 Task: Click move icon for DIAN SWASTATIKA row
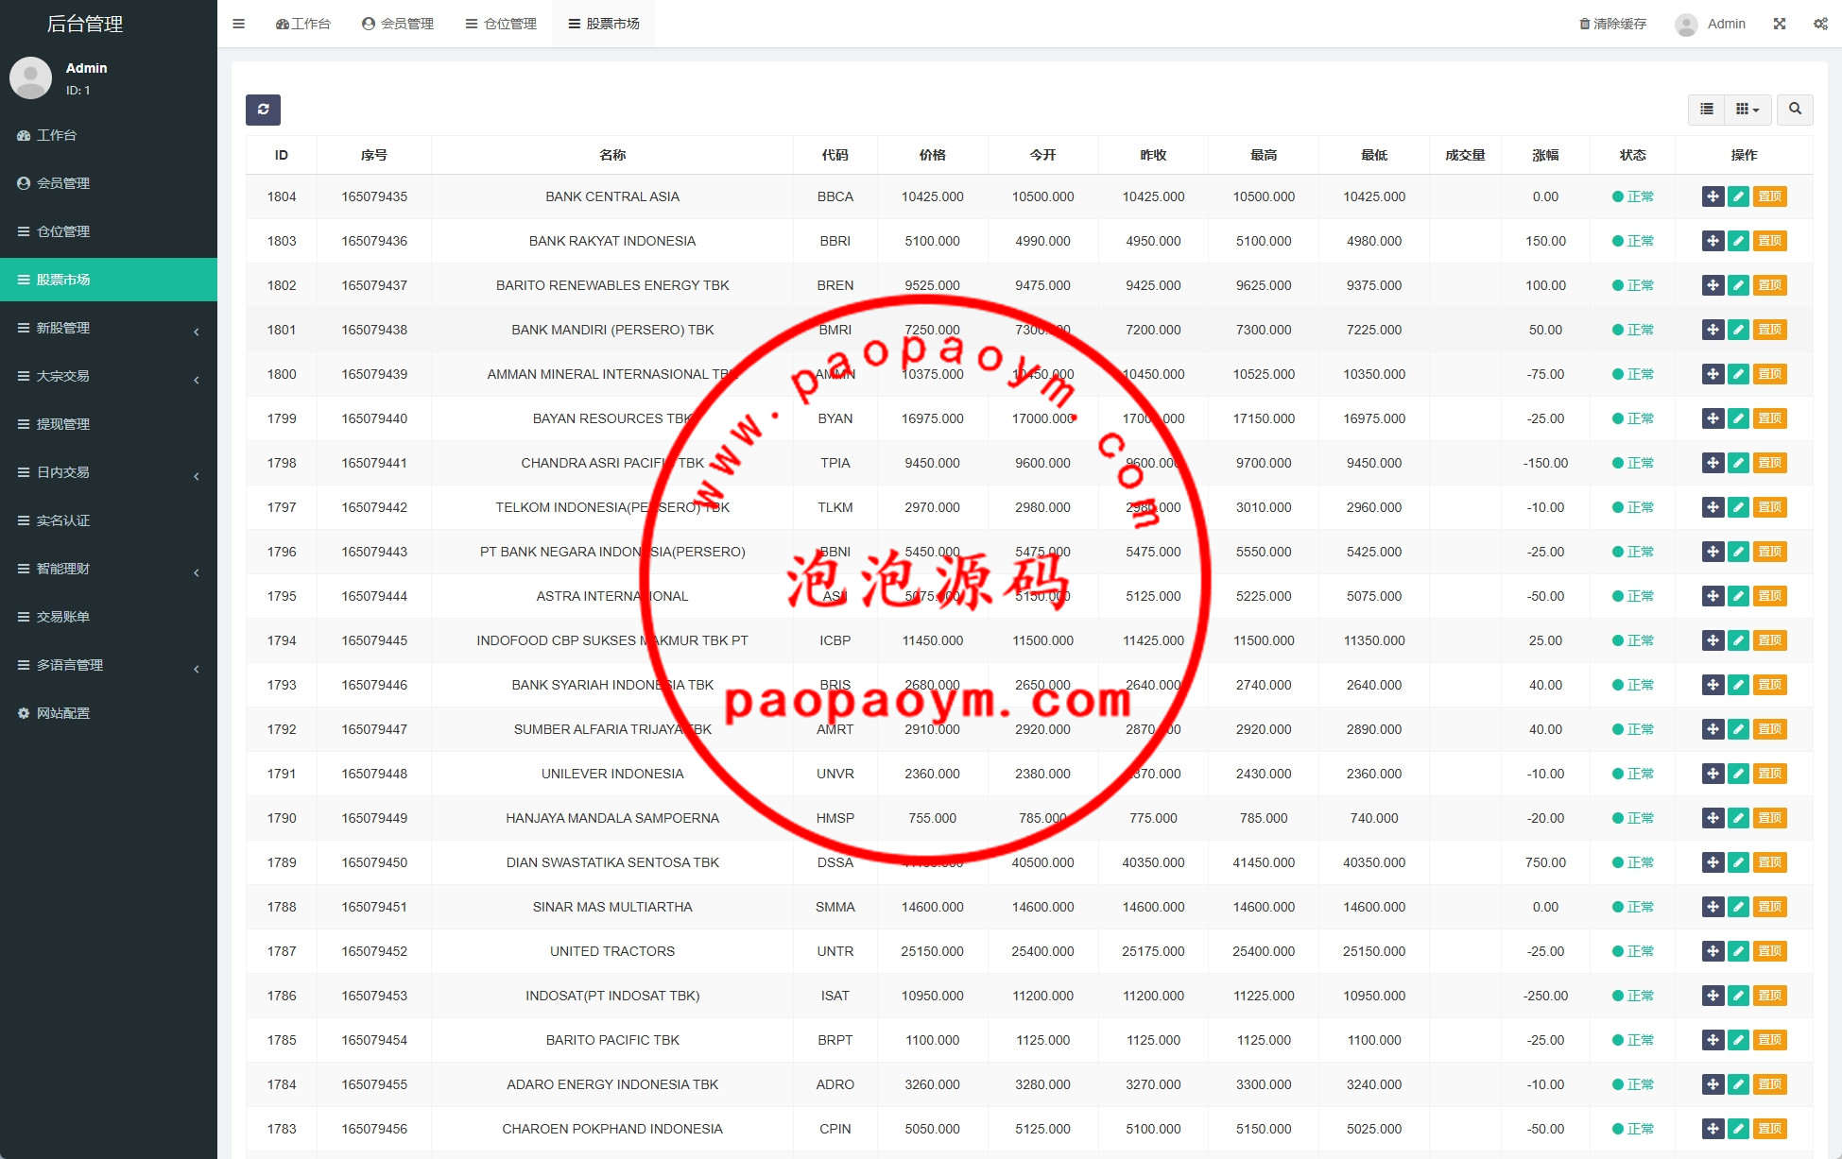(x=1713, y=862)
